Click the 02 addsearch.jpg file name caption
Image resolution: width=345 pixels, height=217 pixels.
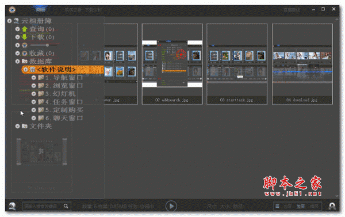[171, 100]
